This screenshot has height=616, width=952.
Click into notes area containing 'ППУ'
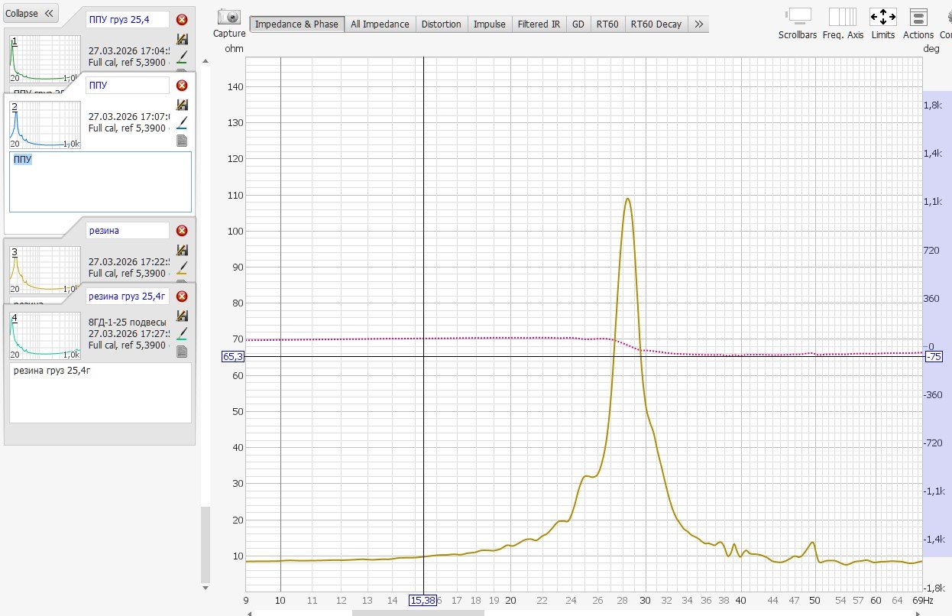(100, 182)
